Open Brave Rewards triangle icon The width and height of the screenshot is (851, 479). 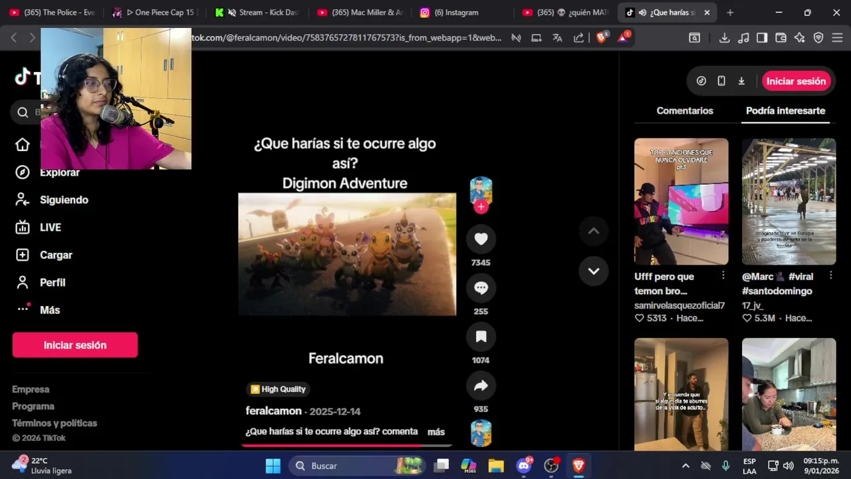[x=624, y=37]
